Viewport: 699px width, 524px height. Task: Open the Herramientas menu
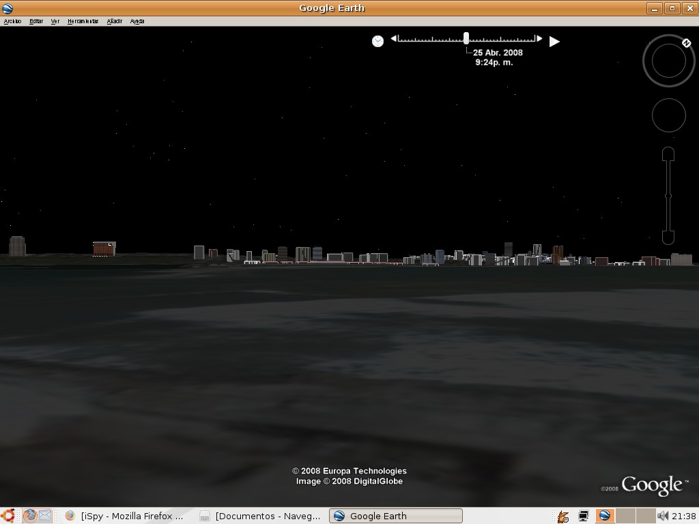coord(83,21)
